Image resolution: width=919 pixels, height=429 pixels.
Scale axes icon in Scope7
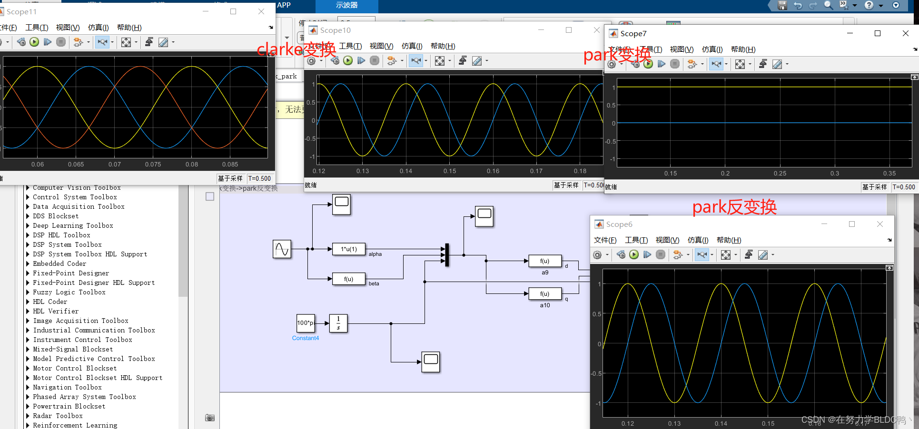[x=740, y=64]
